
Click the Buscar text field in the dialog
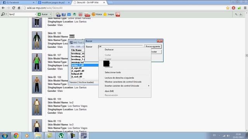[121, 46]
